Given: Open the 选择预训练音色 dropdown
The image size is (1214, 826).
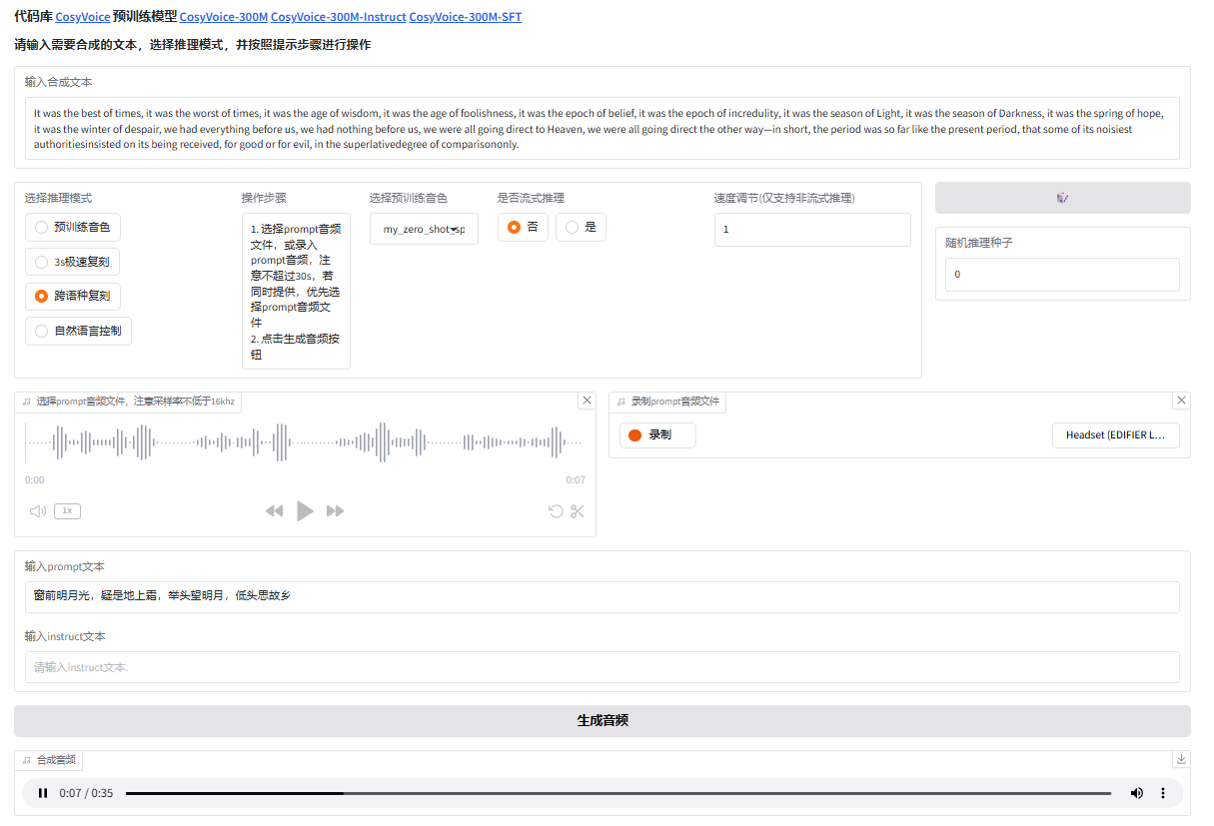Looking at the screenshot, I should (x=424, y=228).
